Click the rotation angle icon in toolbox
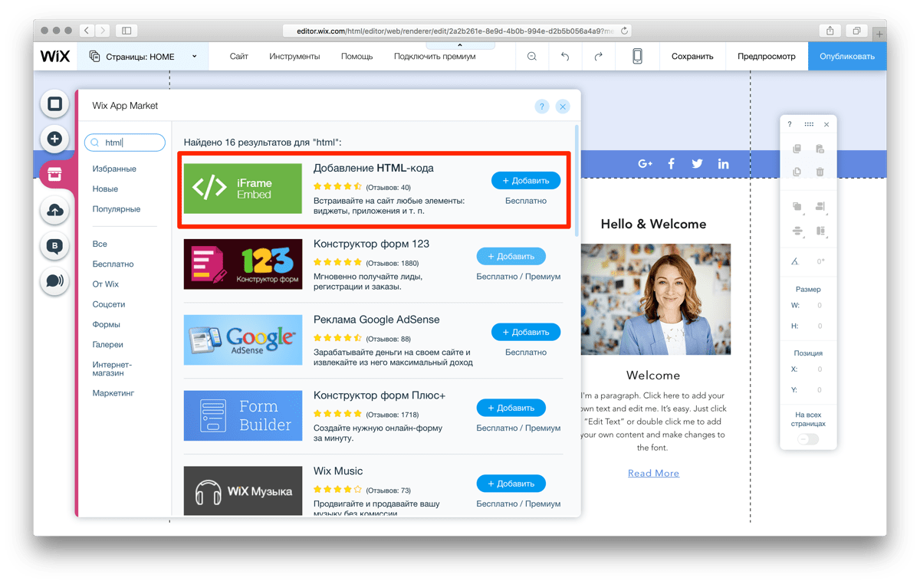 [x=795, y=261]
